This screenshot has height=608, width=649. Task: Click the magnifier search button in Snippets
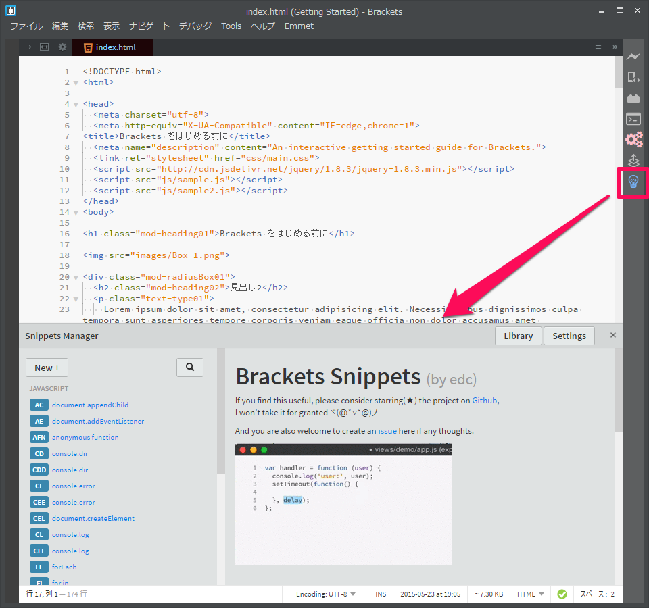coord(190,368)
